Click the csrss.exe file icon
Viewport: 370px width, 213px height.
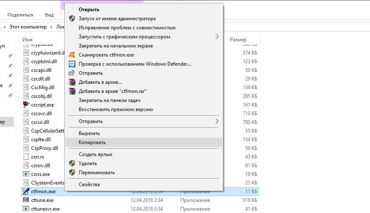26,174
